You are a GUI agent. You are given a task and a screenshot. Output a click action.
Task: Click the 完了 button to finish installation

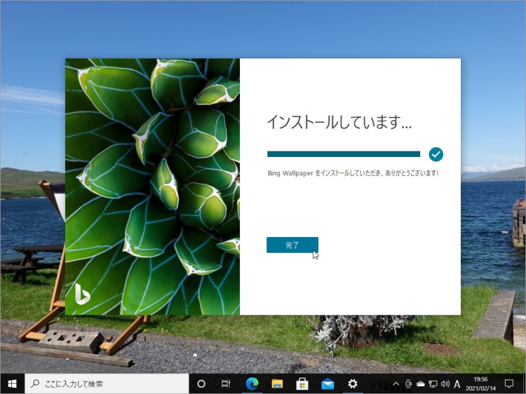[293, 244]
